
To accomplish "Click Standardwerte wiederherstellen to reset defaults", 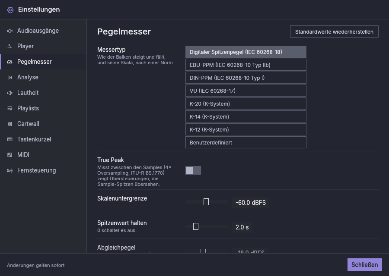I will tap(334, 31).
